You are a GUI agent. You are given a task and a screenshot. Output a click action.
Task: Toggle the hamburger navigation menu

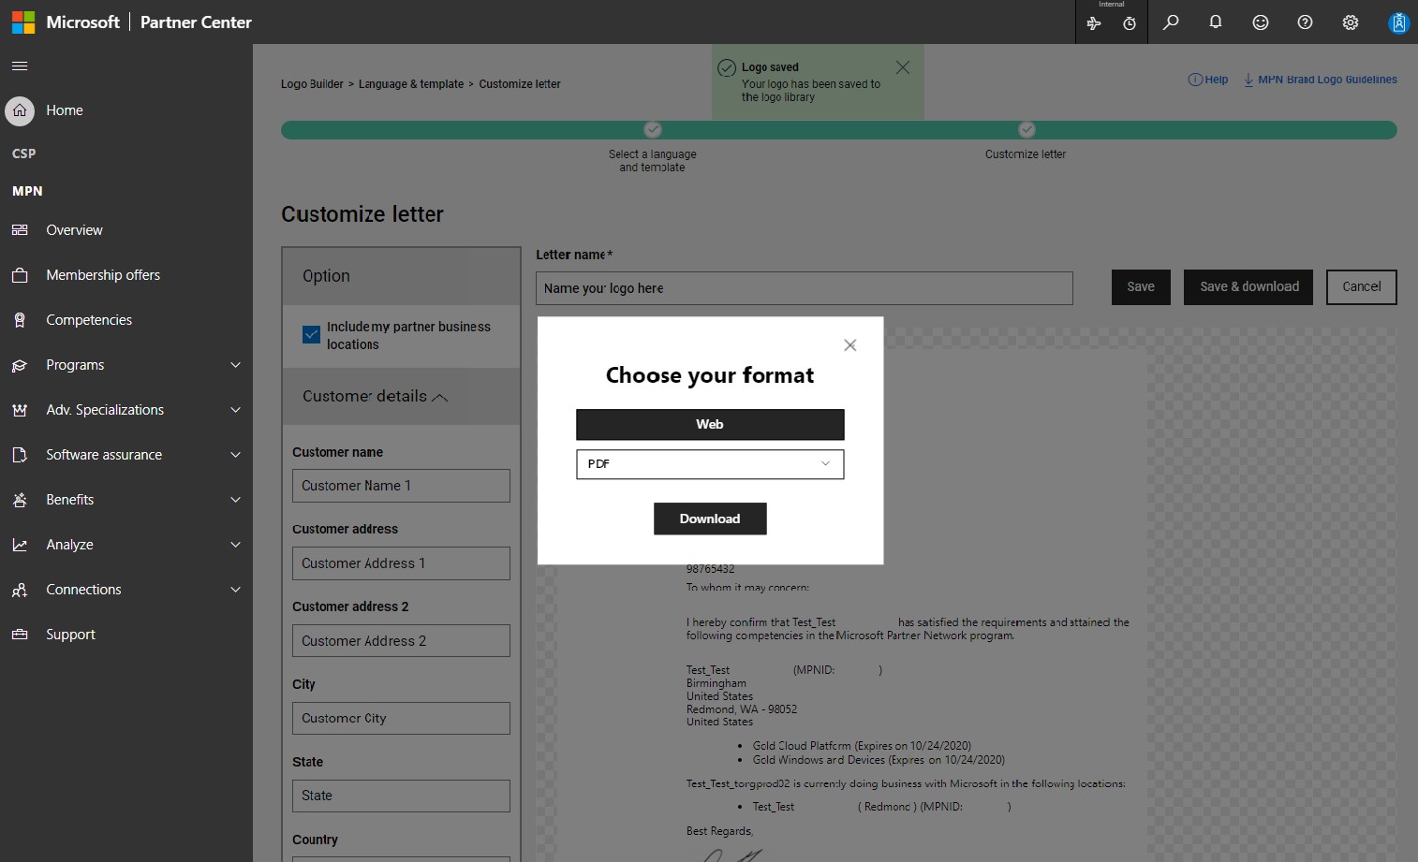click(x=20, y=66)
